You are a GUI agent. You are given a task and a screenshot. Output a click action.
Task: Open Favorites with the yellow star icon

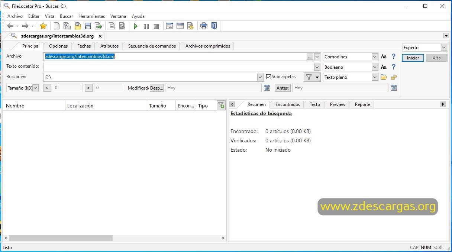(x=43, y=26)
